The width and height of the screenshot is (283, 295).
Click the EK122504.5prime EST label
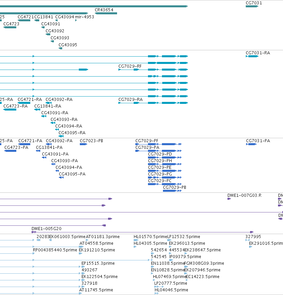[99, 277]
